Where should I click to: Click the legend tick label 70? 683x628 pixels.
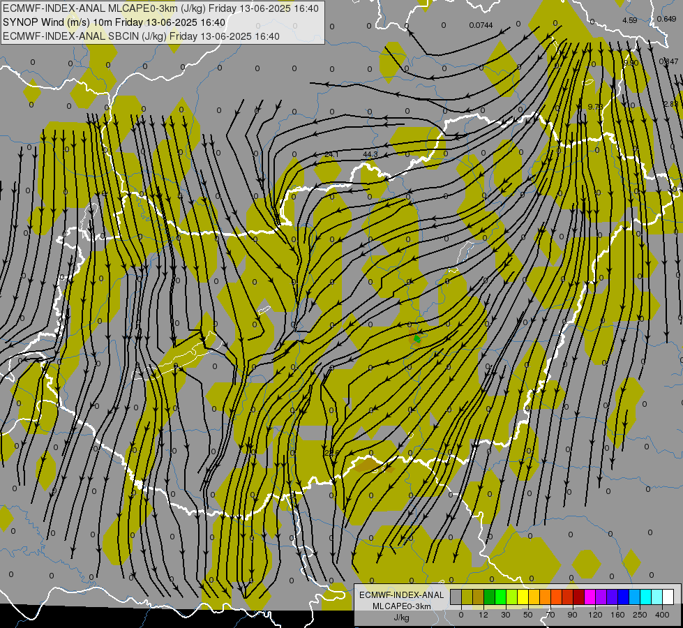tap(550, 615)
